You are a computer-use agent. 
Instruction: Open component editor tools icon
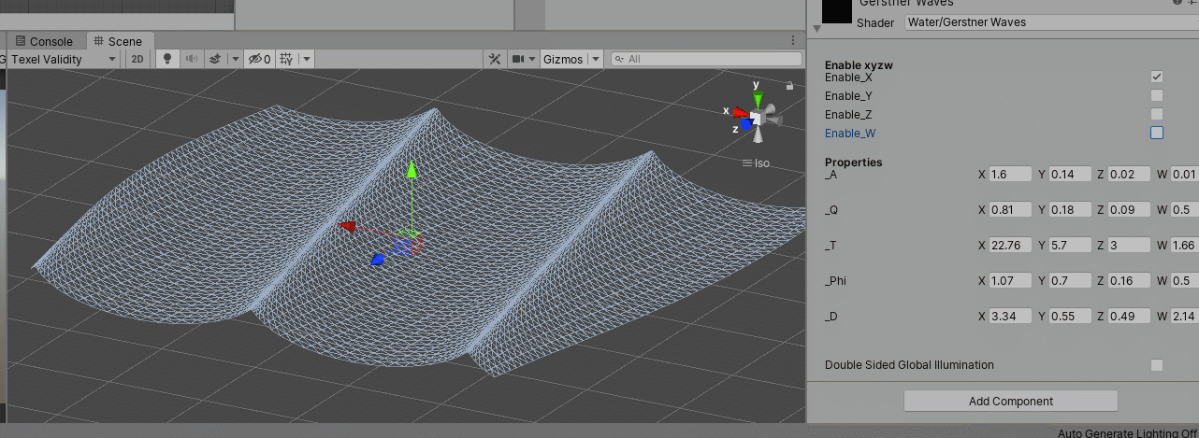pos(496,59)
